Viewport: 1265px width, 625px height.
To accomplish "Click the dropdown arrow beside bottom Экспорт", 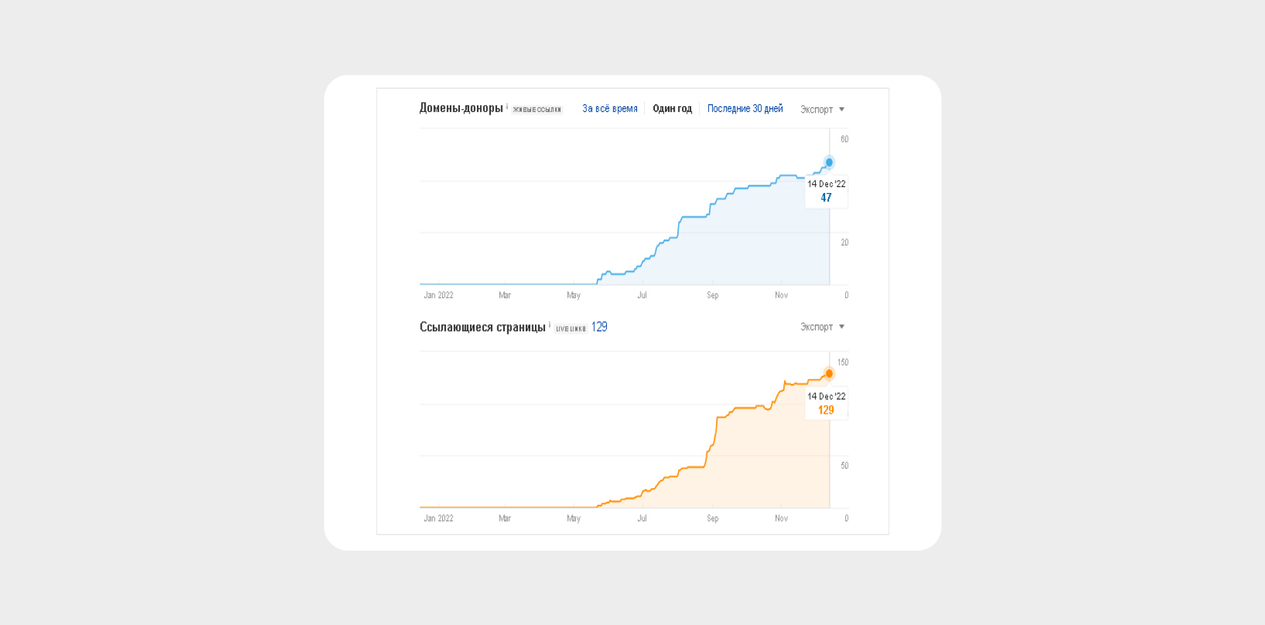I will point(841,327).
